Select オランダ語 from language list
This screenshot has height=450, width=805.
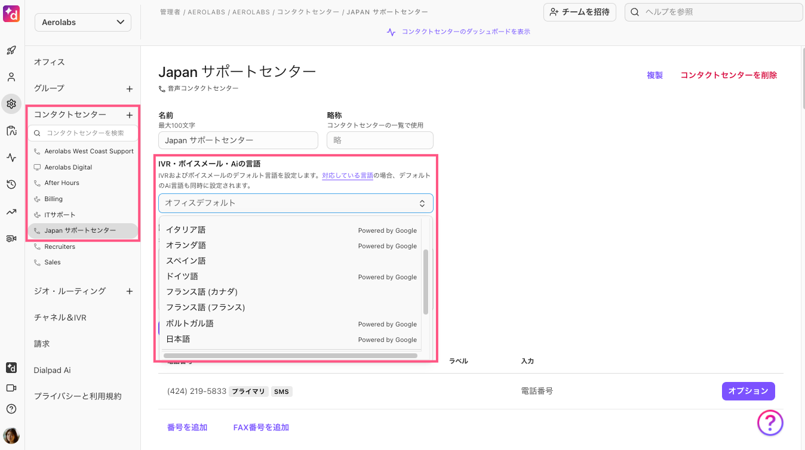pyautogui.click(x=291, y=245)
